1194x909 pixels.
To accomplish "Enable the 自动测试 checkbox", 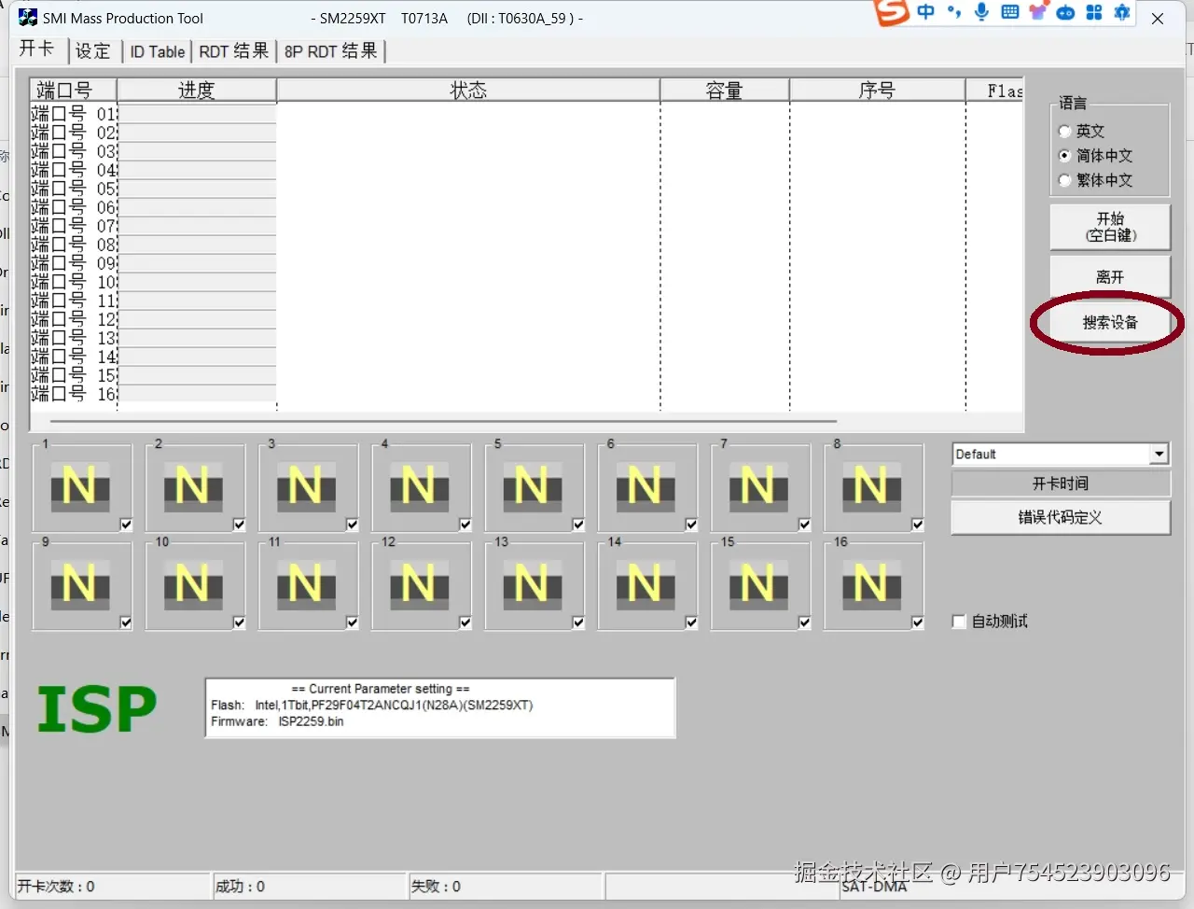I will 958,622.
